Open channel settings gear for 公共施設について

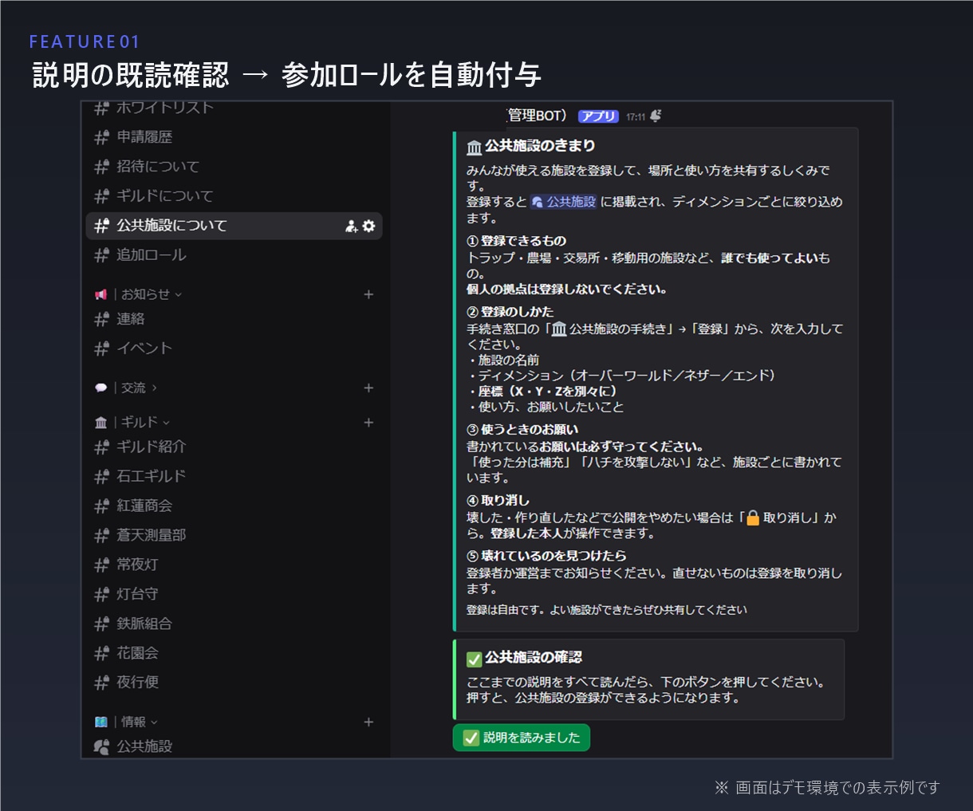pos(368,226)
